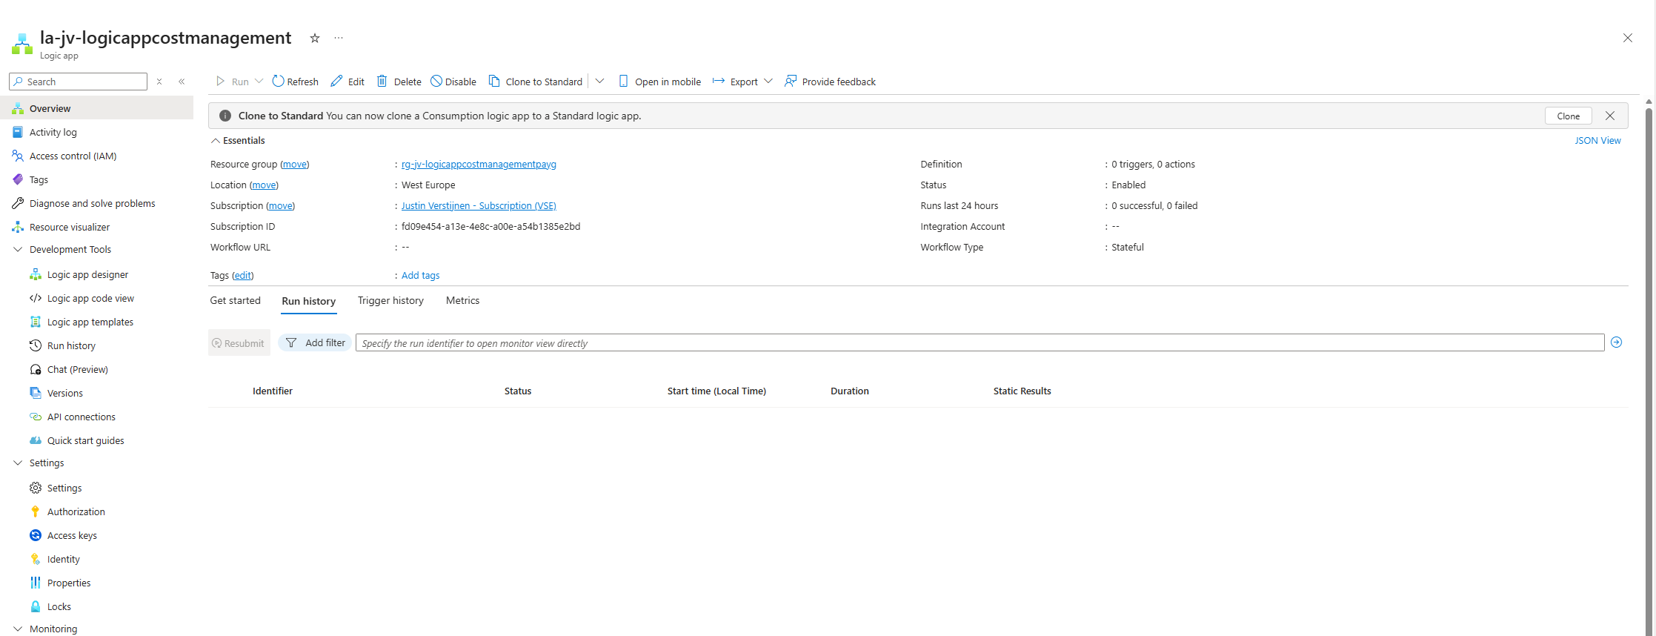Open dropdown arrow after Clone to Standard
This screenshot has height=636, width=1656.
coord(599,81)
